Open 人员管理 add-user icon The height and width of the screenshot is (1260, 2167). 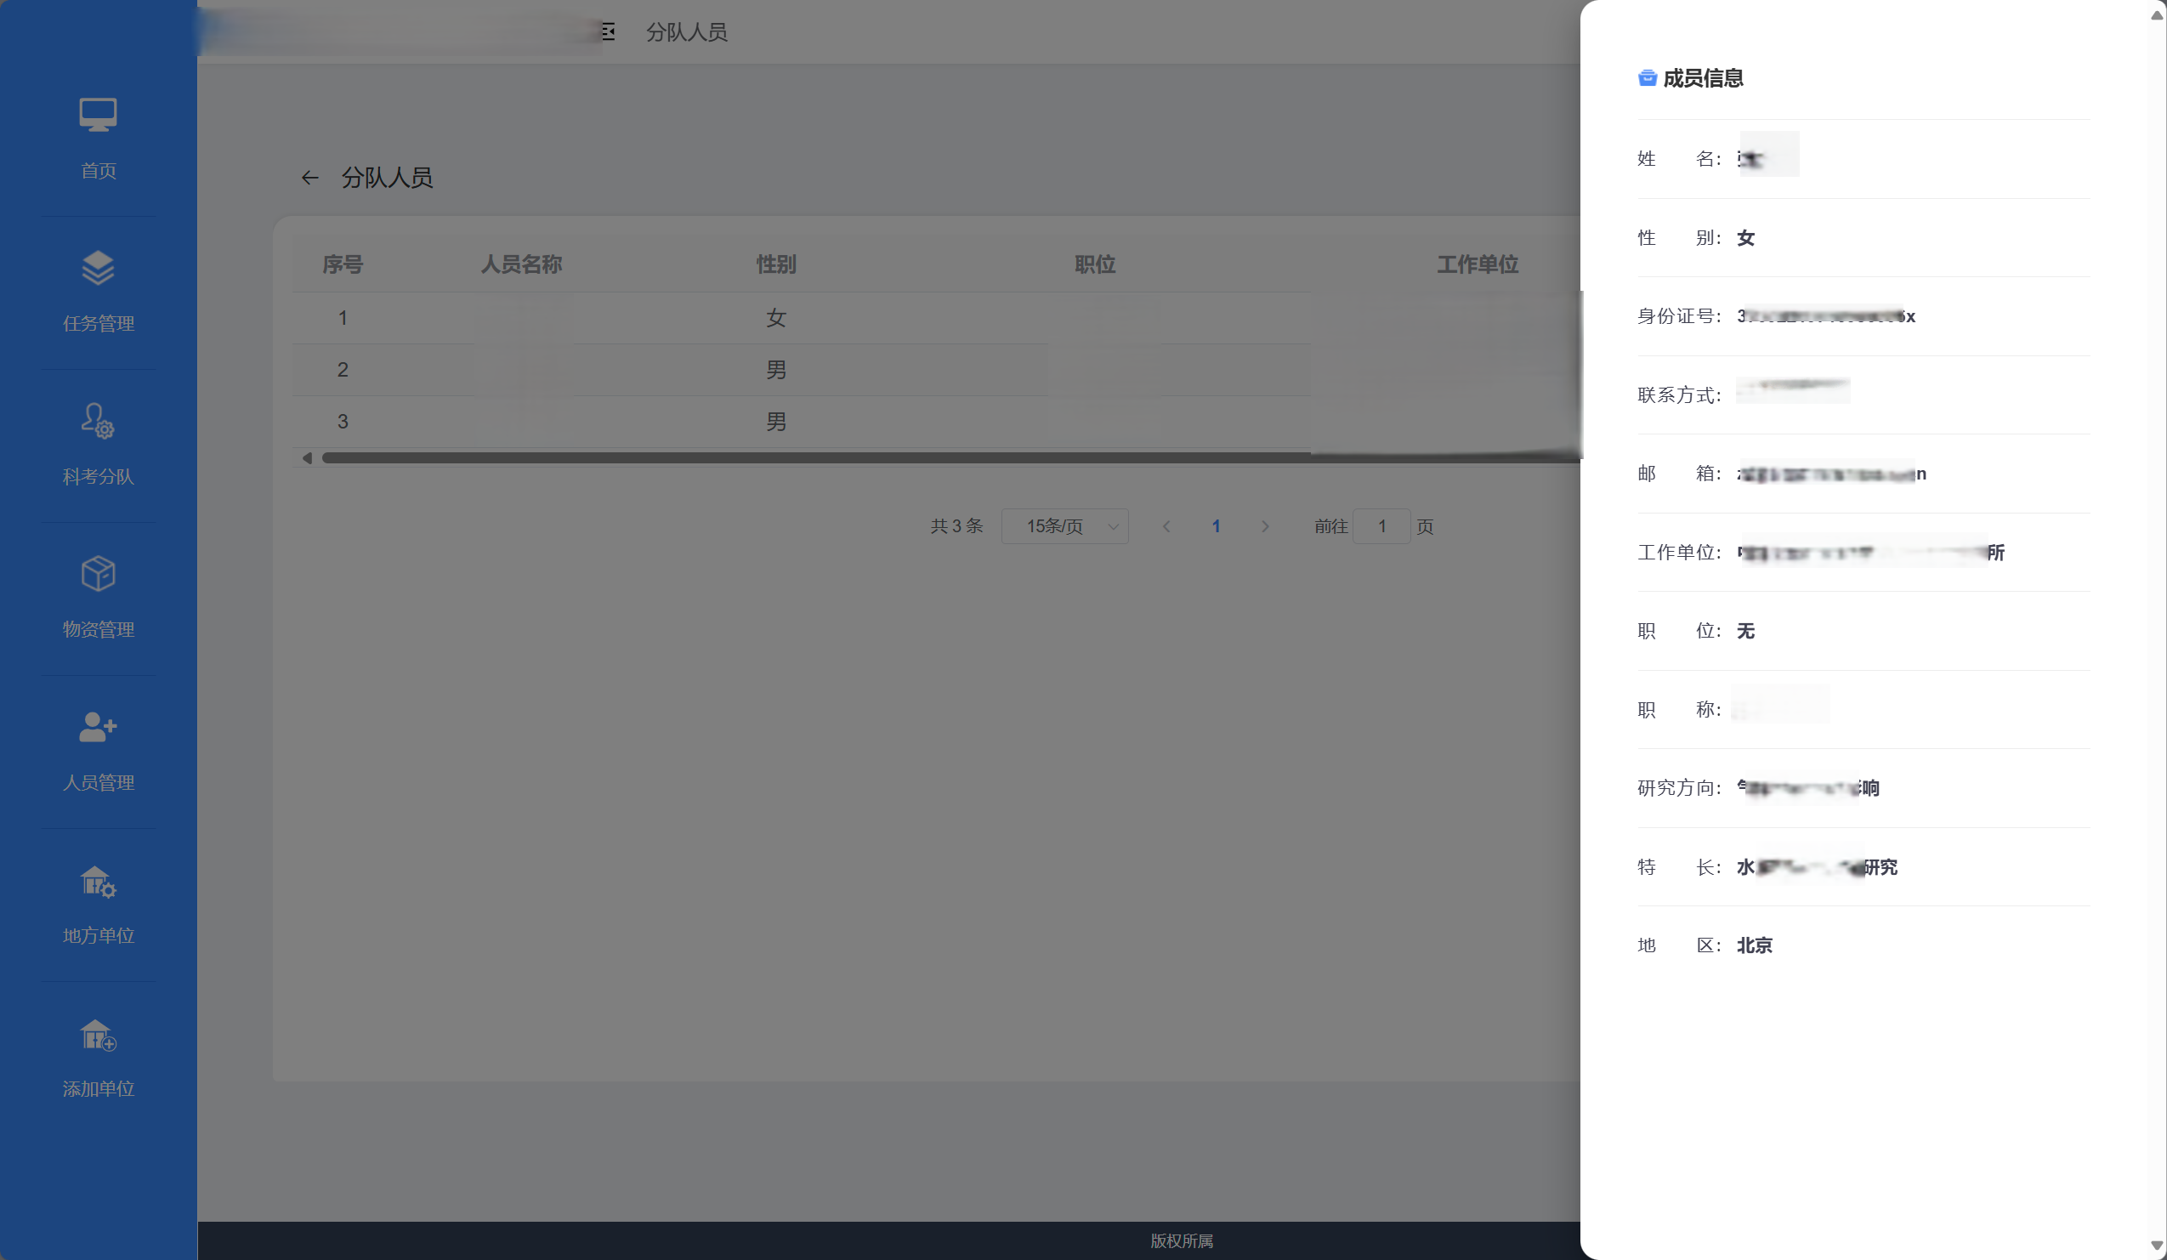[x=98, y=727]
